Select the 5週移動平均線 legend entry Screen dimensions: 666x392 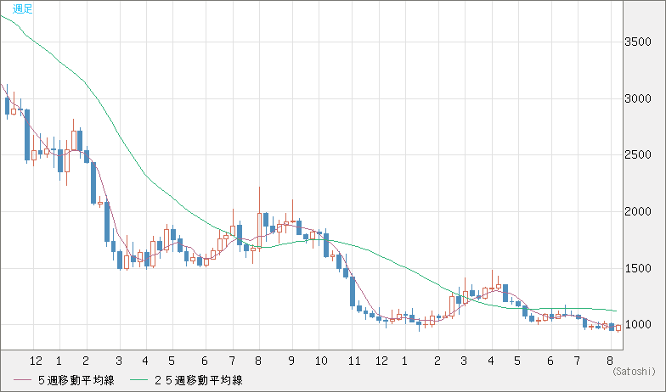tap(64, 380)
